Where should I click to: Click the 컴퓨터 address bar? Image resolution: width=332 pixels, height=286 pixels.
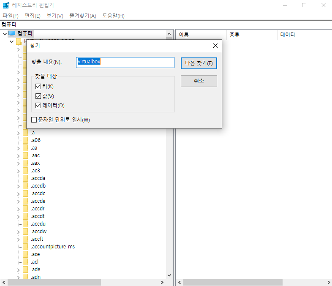166,25
